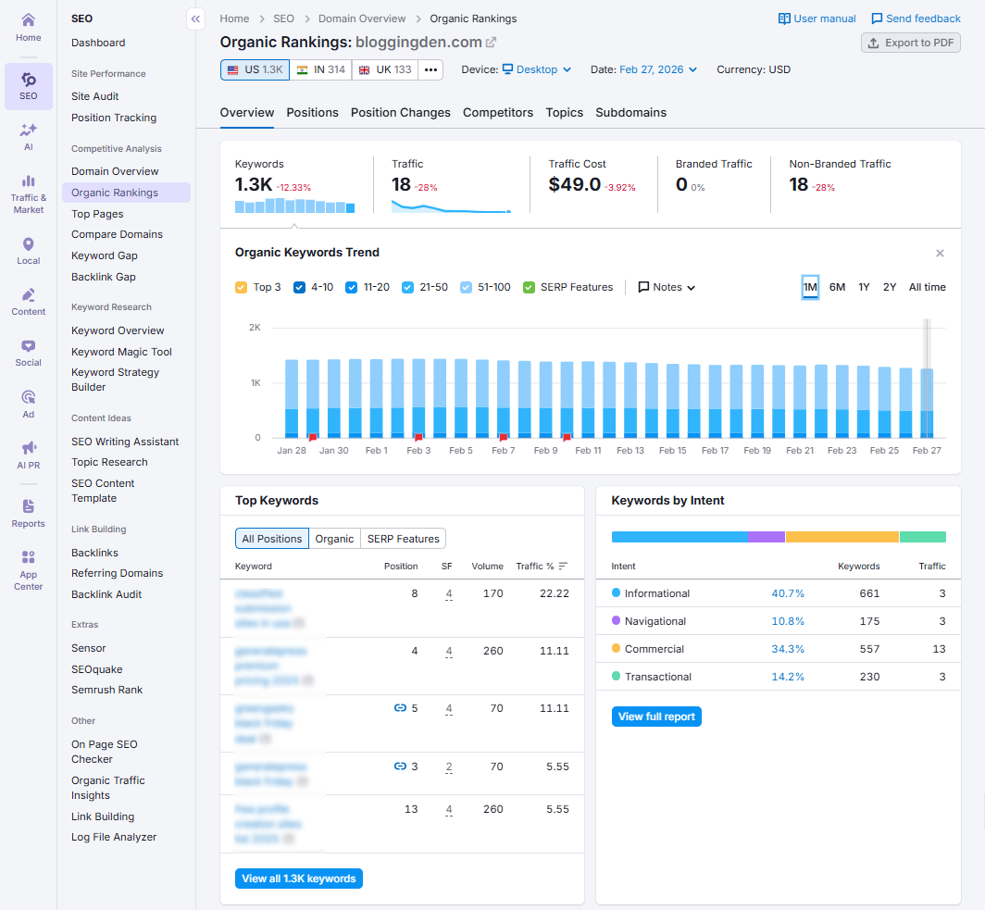Open Domain Overview breadcrumb link
The height and width of the screenshot is (910, 985).
tap(362, 19)
